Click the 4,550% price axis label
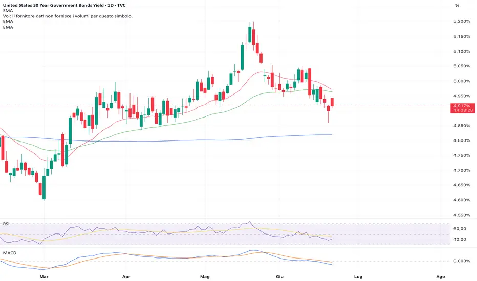The width and height of the screenshot is (477, 281). click(x=462, y=215)
